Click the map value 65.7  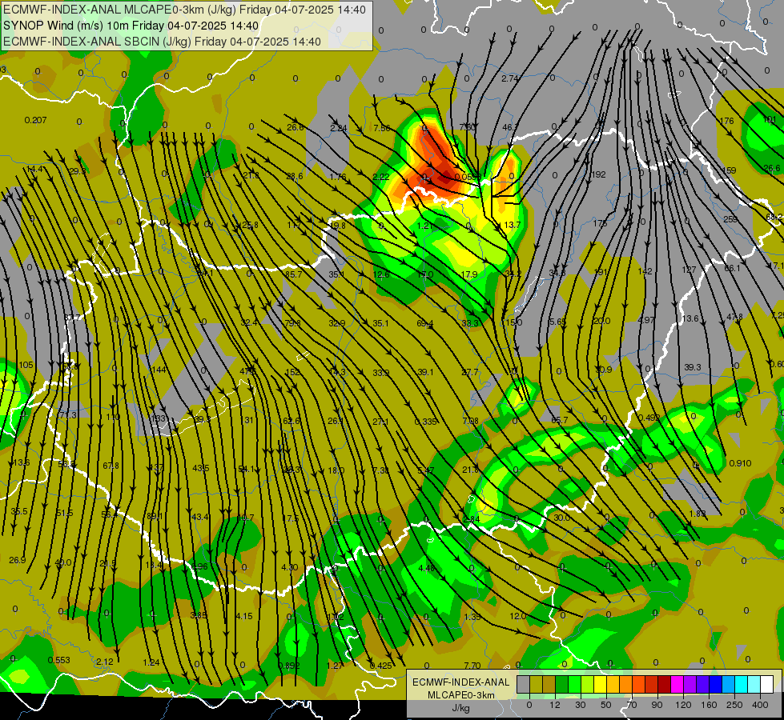(x=559, y=420)
